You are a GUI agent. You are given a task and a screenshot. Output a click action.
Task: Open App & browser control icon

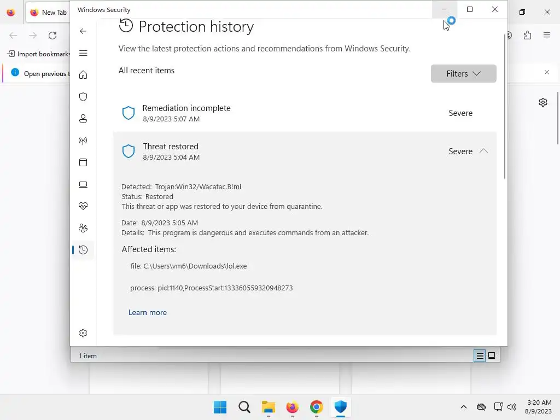83,162
